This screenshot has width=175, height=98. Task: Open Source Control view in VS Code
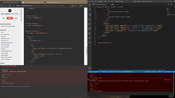coord(90,14)
